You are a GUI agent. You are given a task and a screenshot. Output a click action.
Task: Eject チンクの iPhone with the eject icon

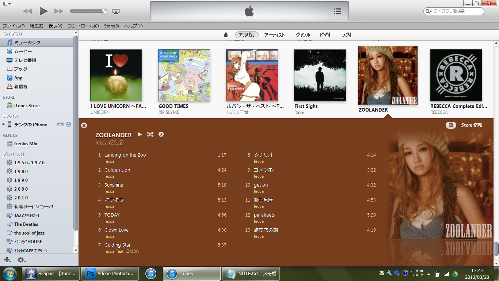point(69,124)
